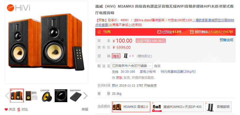Open the 预售说明 presale explanation link
The width and height of the screenshot is (240, 115).
[226, 40]
